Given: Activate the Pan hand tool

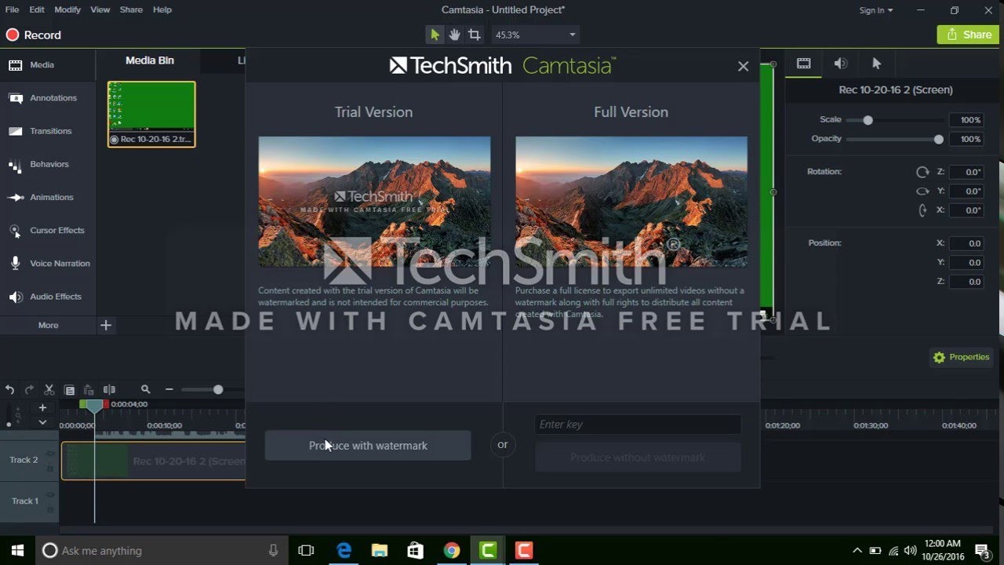Looking at the screenshot, I should click(454, 35).
